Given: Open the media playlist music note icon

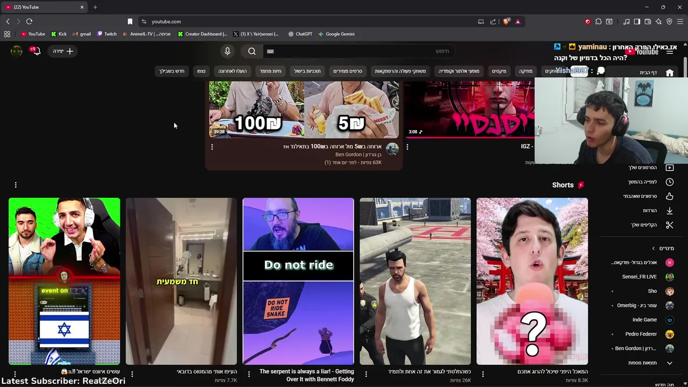Looking at the screenshot, I should coord(626,21).
